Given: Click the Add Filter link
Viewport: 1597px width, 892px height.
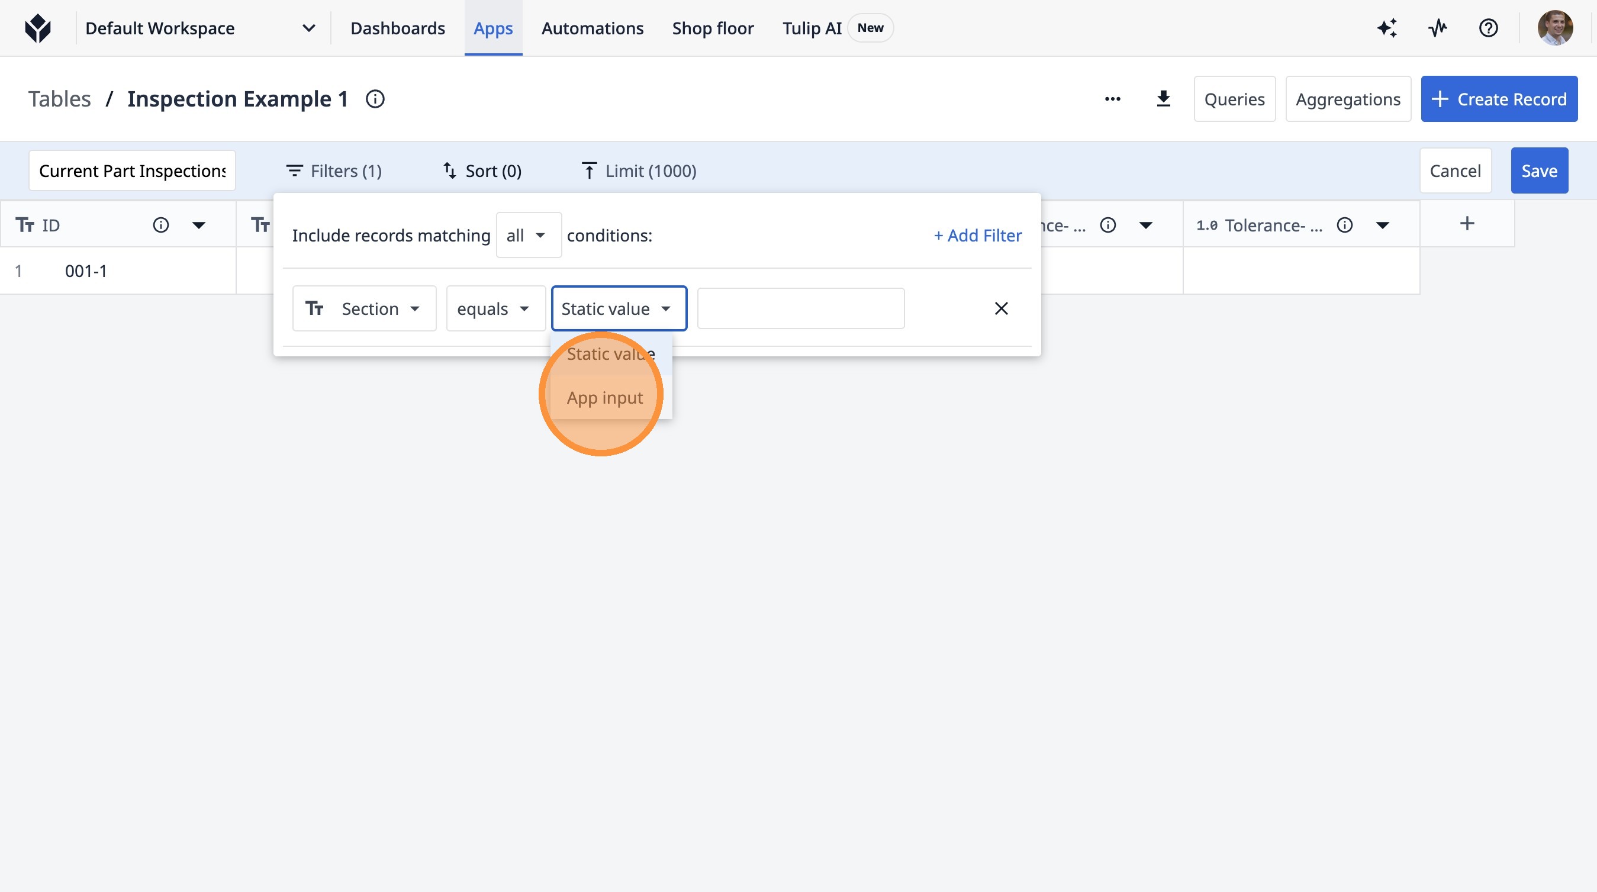Looking at the screenshot, I should click(x=977, y=236).
